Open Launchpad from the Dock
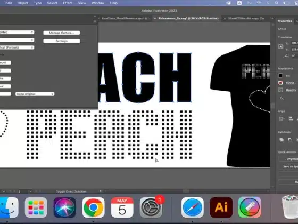 point(36,207)
